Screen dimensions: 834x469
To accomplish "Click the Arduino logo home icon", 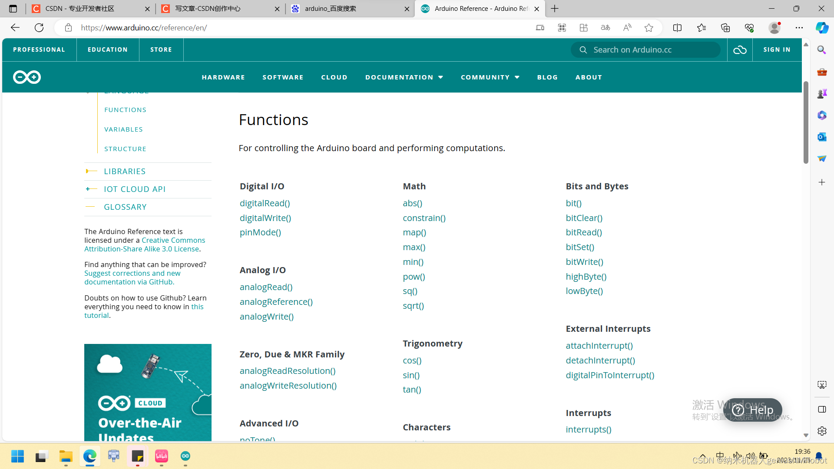I will pos(27,77).
